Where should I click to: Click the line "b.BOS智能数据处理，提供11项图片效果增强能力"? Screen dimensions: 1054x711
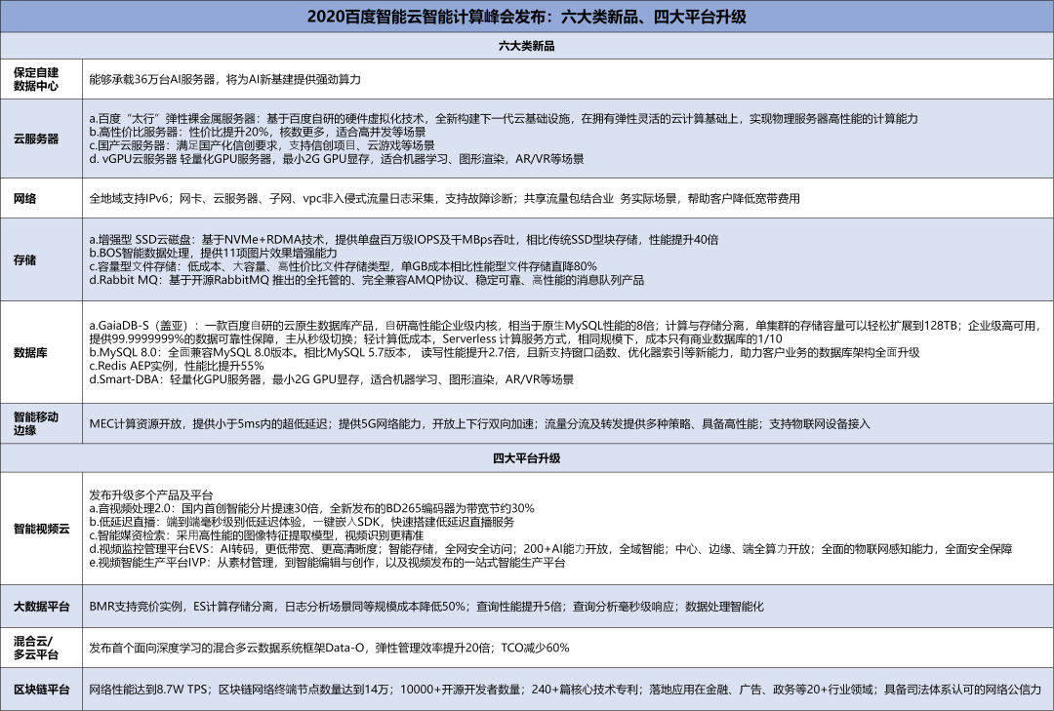(x=213, y=253)
